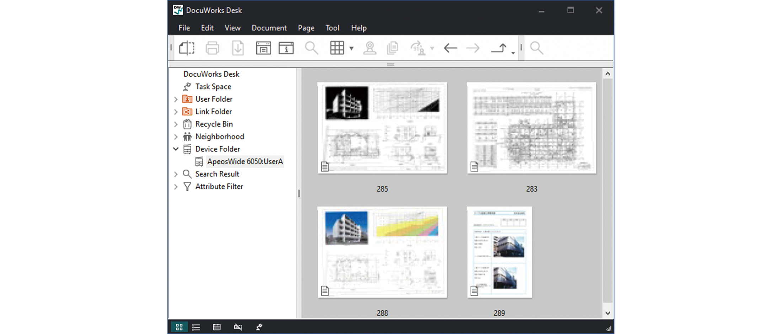The width and height of the screenshot is (782, 334).
Task: Click the stamp annotation tool icon
Action: [370, 48]
